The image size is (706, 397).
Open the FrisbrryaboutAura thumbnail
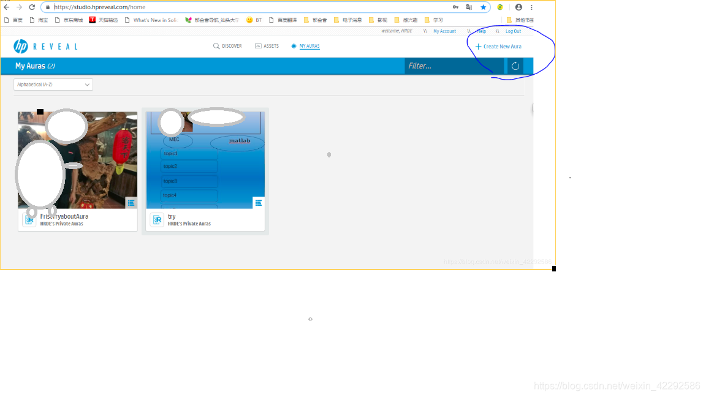tap(77, 160)
